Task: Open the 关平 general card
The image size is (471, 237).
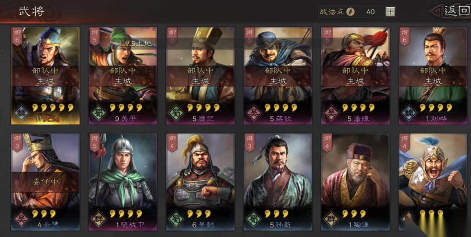Action: pyautogui.click(x=123, y=76)
